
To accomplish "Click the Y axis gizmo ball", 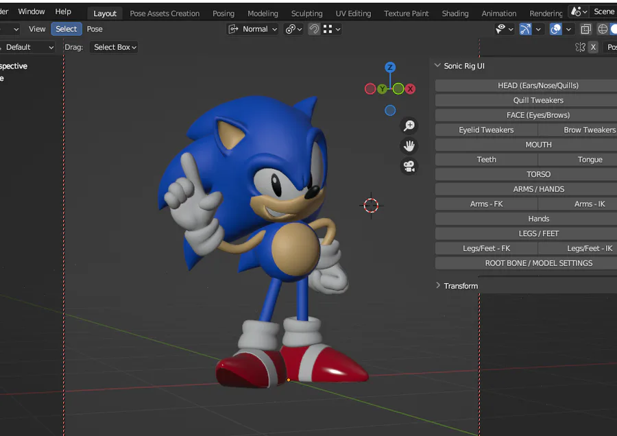I will (x=382, y=89).
